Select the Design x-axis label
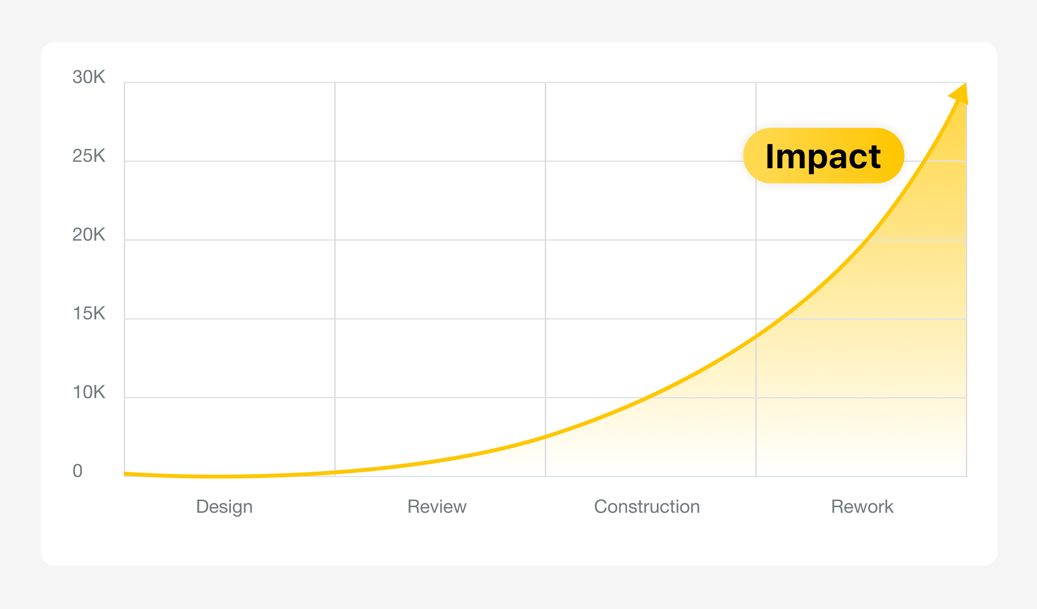The image size is (1037, 609). (x=224, y=507)
